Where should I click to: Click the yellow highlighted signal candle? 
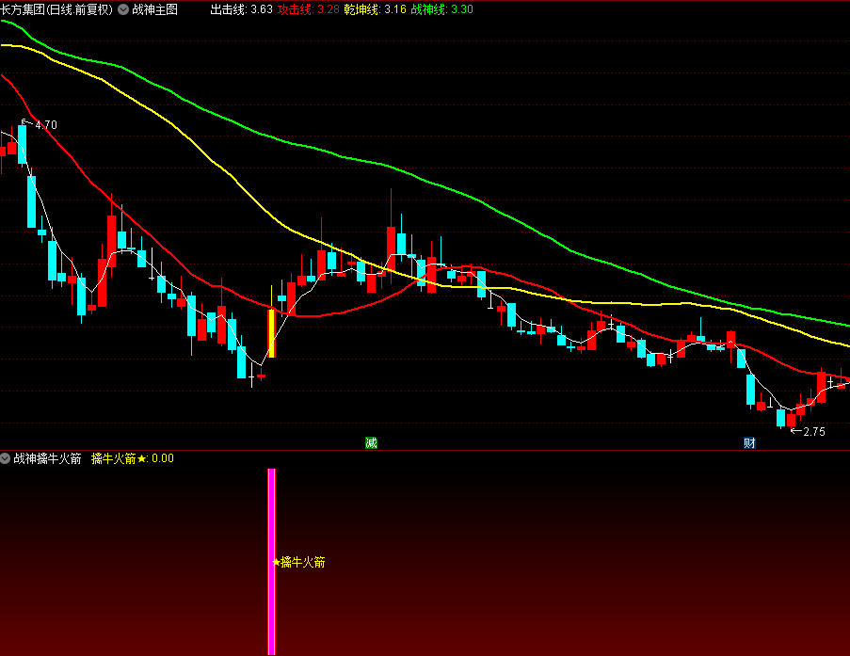[x=271, y=333]
